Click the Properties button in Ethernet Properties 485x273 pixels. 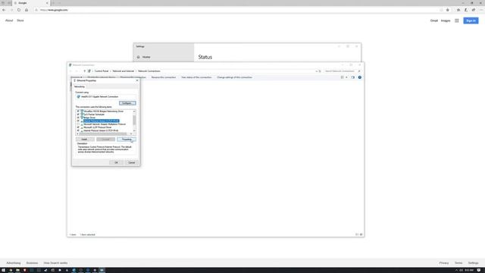(x=127, y=140)
